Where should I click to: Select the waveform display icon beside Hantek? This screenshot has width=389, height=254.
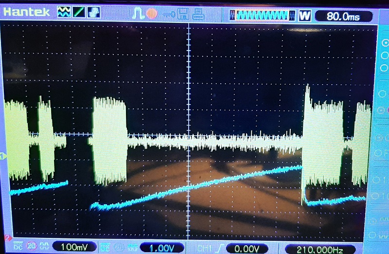(x=63, y=12)
